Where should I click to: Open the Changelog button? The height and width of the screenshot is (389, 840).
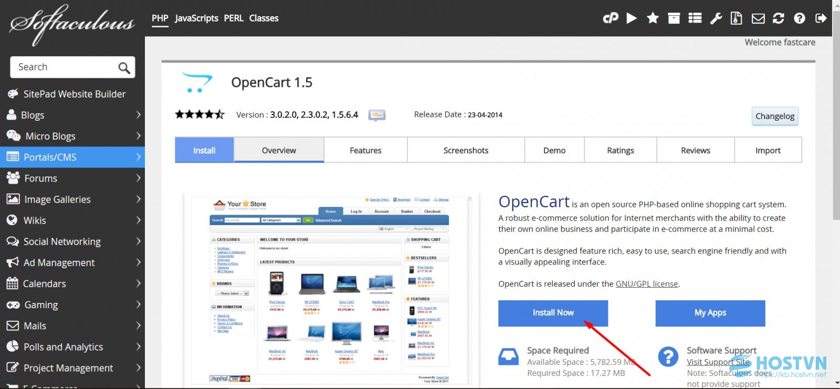[775, 116]
